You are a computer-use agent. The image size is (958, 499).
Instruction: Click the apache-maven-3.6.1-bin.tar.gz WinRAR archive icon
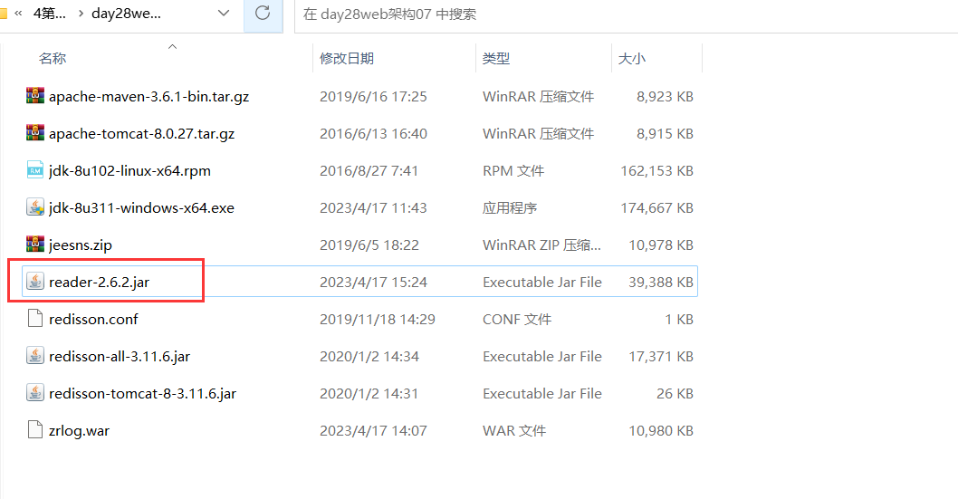pos(35,96)
